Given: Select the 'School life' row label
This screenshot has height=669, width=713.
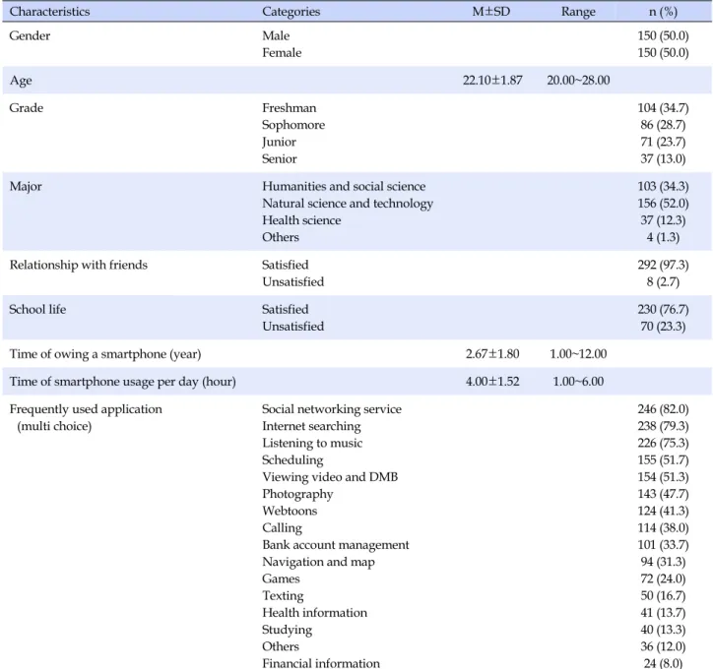Looking at the screenshot, I should click(x=37, y=310).
